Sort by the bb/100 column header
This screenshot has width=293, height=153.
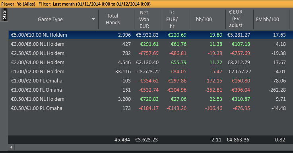pyautogui.click(x=208, y=19)
